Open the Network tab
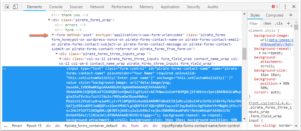Screen dimensions: 301x131 [x=97, y=7]
